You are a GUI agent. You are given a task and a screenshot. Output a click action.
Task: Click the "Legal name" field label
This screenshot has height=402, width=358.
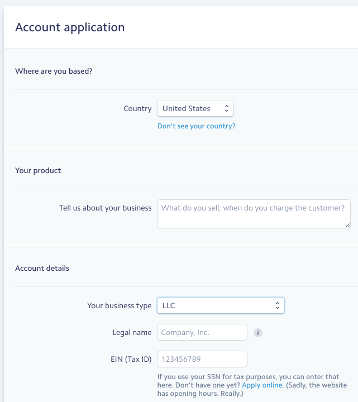tap(132, 333)
